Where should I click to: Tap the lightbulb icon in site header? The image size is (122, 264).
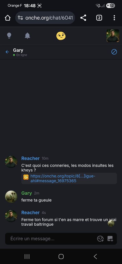[9, 36]
